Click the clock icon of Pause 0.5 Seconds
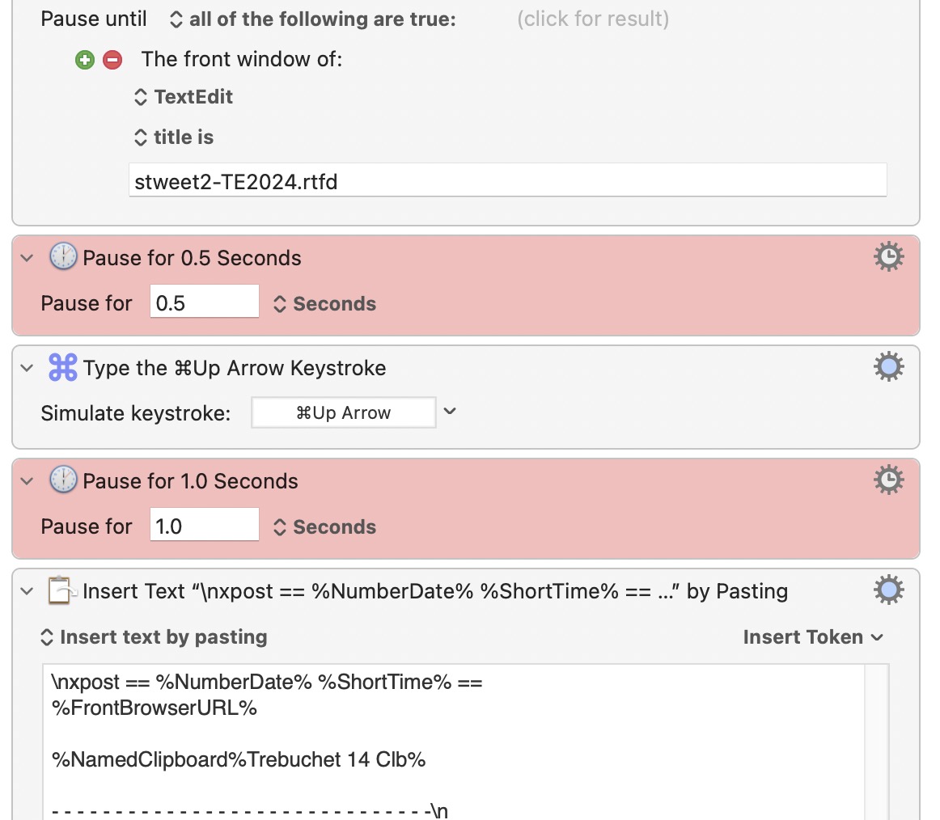Image resolution: width=940 pixels, height=820 pixels. click(62, 258)
